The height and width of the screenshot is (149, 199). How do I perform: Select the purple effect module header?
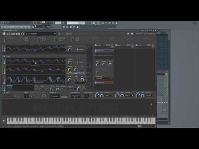104,51
